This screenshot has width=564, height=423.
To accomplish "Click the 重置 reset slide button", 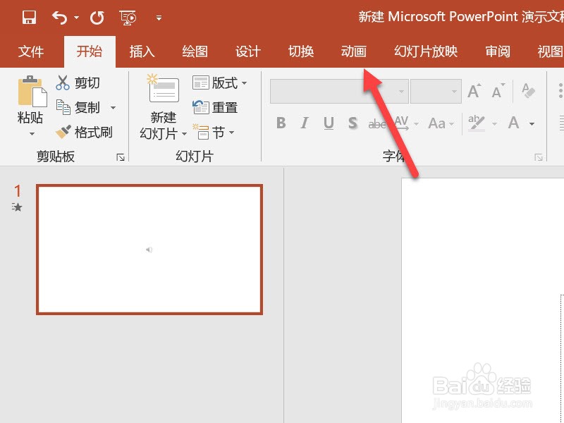I will [x=215, y=108].
